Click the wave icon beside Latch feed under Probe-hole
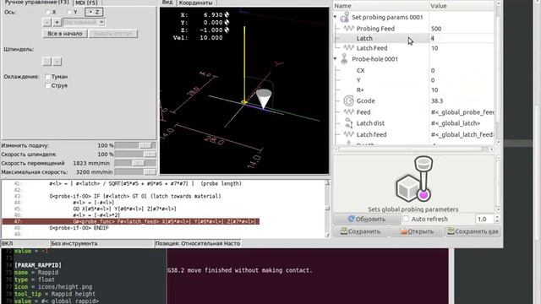Viewport: 541px width, 304px height. click(349, 134)
